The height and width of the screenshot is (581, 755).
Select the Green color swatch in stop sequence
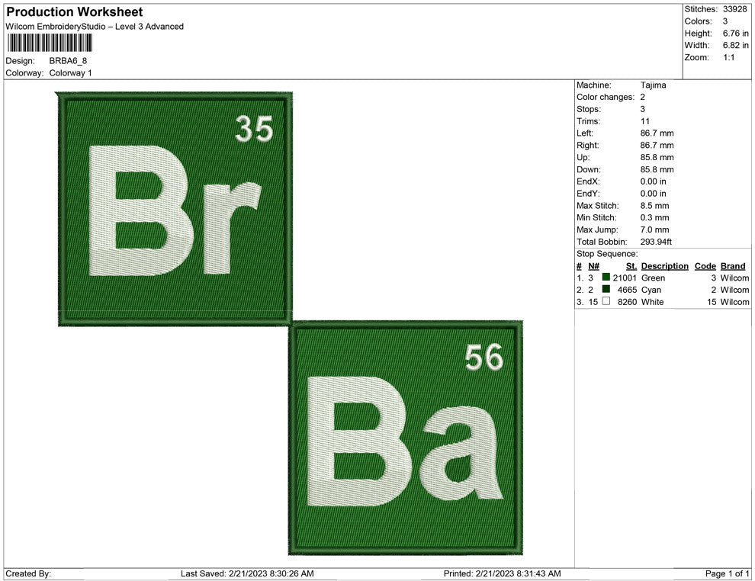click(x=606, y=278)
